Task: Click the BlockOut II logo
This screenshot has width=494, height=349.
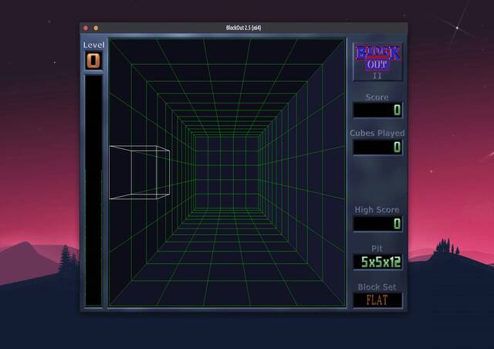Action: point(377,62)
